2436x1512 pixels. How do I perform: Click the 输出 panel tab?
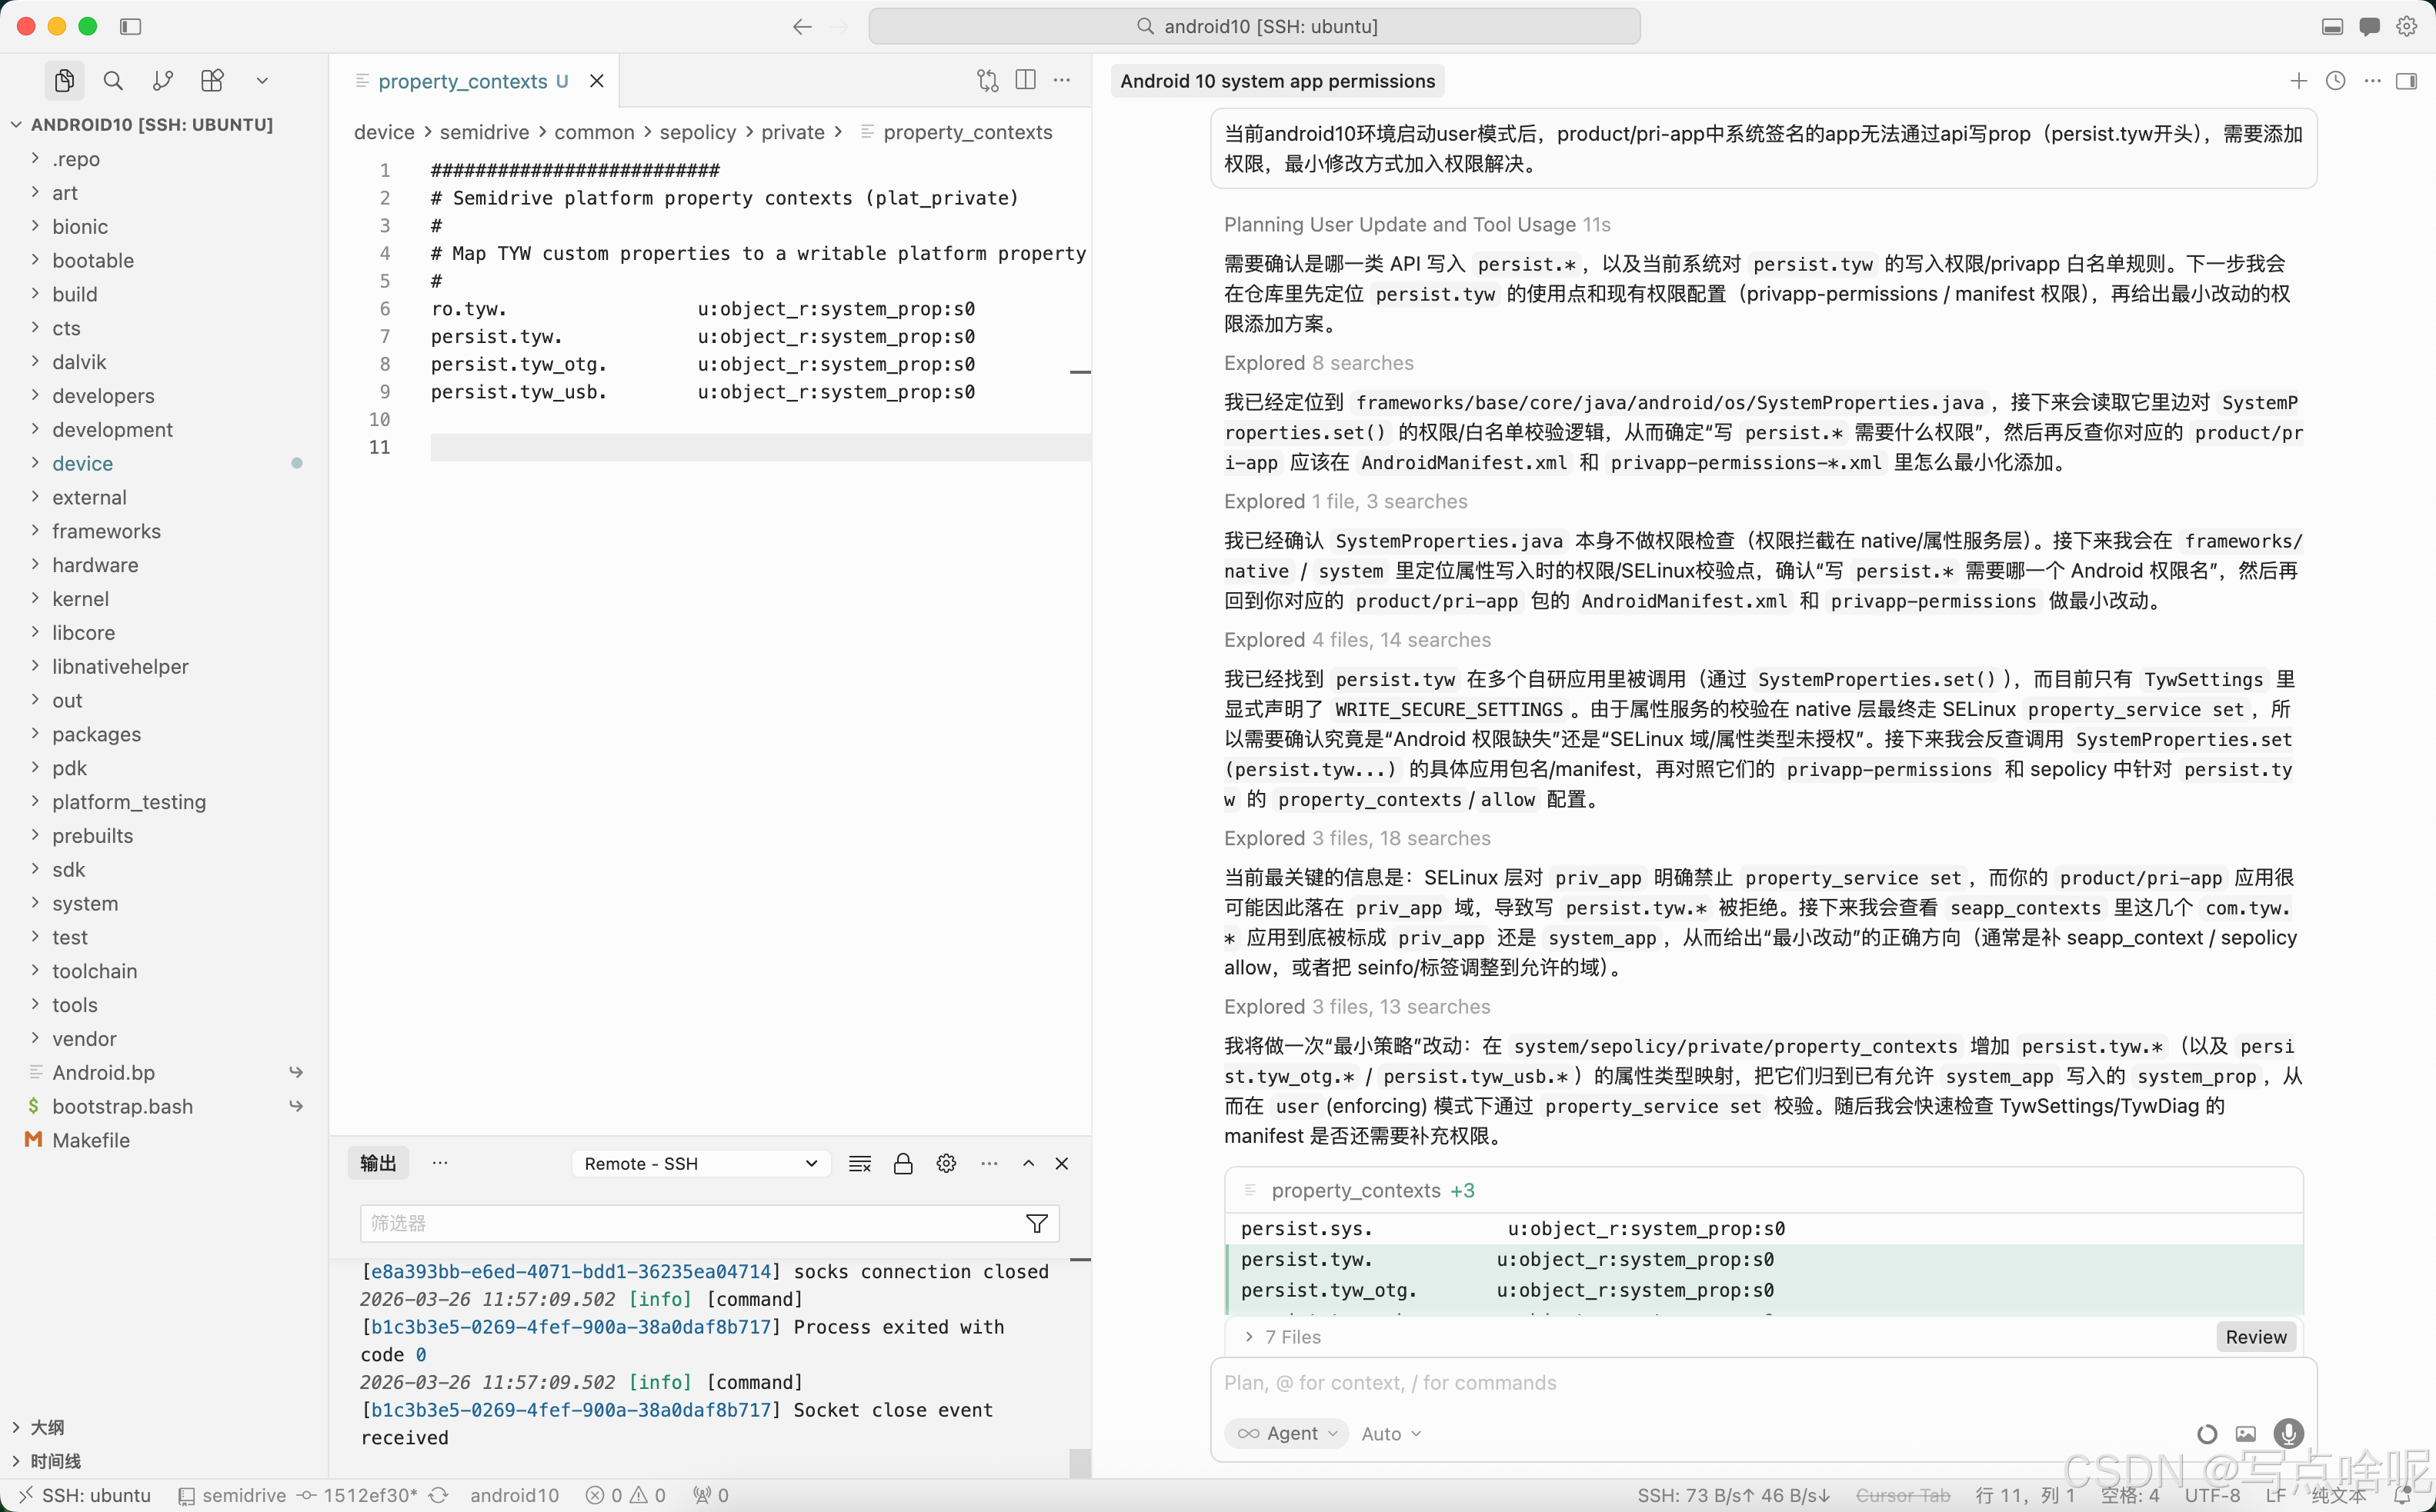pos(378,1163)
